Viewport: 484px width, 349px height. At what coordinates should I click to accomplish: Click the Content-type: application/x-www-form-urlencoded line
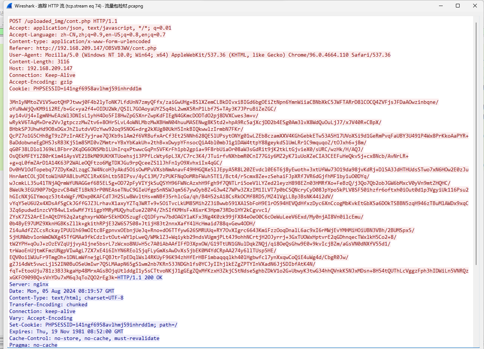click(x=80, y=41)
